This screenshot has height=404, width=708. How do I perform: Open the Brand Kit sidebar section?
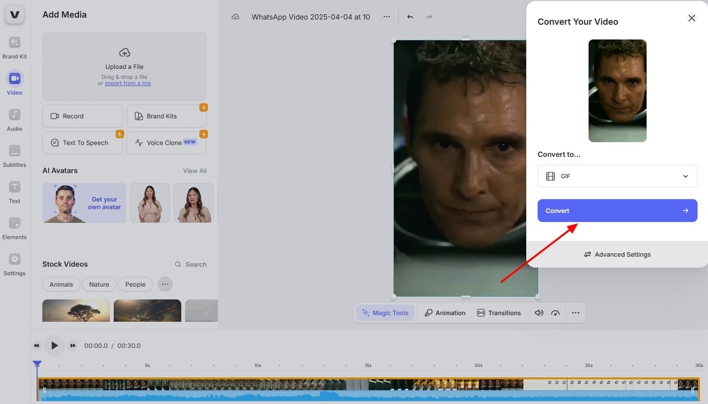coord(15,48)
